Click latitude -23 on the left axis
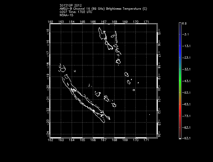 (48, 123)
